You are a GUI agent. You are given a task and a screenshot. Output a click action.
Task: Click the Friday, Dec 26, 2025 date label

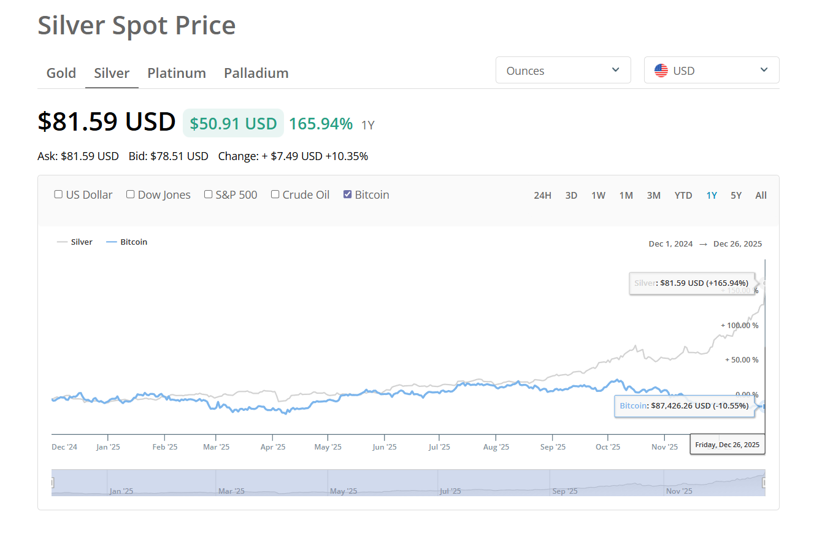coord(727,444)
